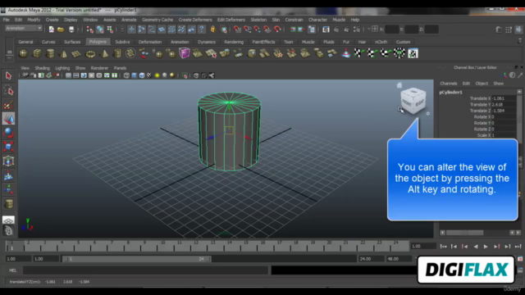Create a polygon torus from shelf
The image size is (525, 295).
[x=90, y=53]
